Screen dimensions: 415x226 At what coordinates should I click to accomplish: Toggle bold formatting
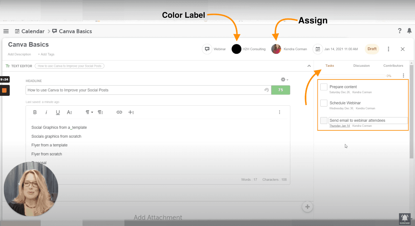click(x=35, y=112)
